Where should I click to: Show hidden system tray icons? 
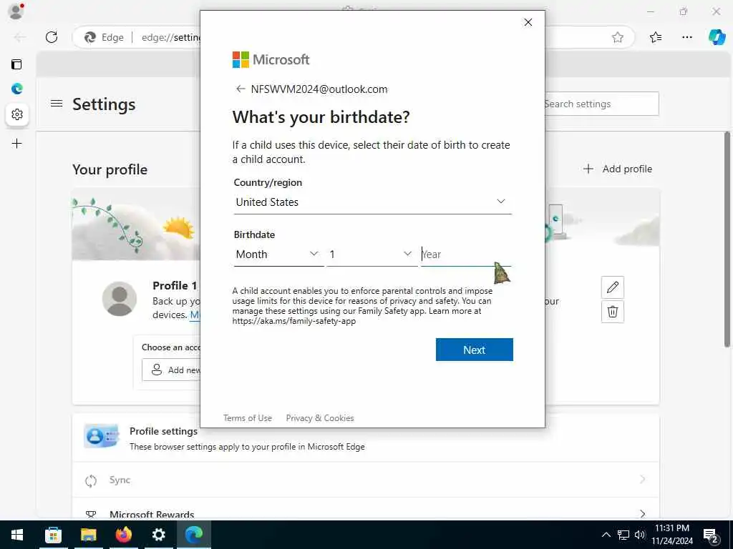606,535
